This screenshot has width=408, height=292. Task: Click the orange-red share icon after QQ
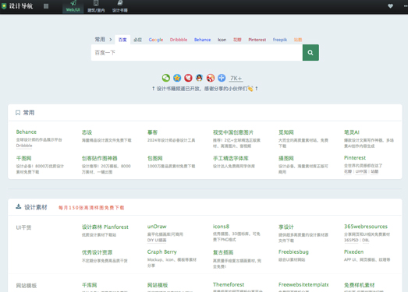point(211,78)
